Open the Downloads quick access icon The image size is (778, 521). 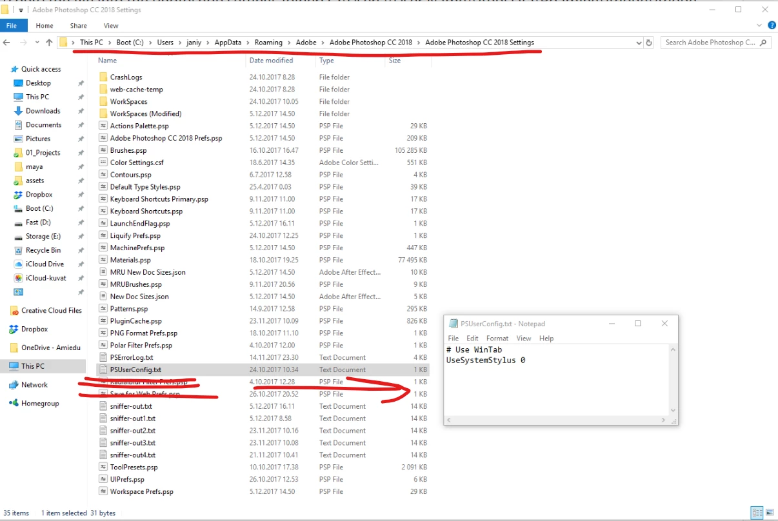19,111
